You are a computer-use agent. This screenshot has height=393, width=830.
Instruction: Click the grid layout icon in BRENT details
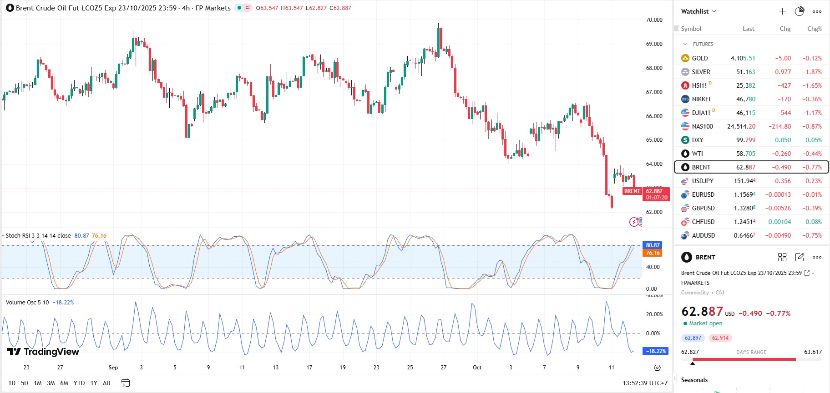(x=782, y=257)
